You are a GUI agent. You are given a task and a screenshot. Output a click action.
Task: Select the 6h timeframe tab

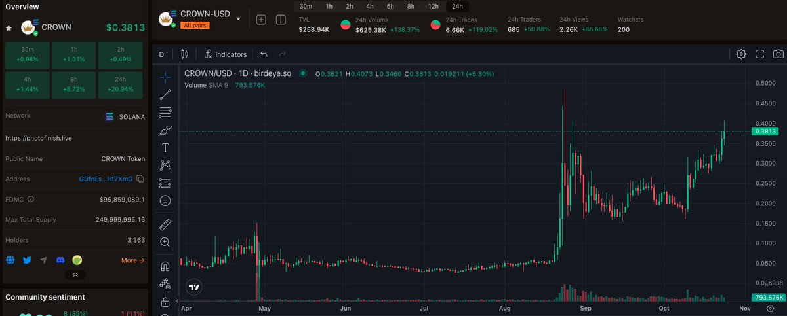point(390,6)
